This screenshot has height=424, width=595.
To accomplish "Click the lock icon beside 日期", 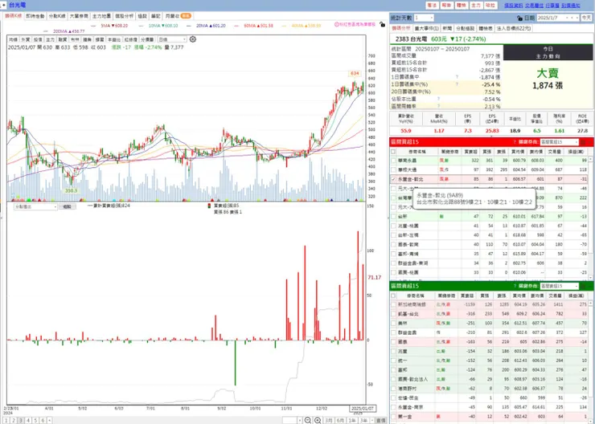I will (520, 18).
